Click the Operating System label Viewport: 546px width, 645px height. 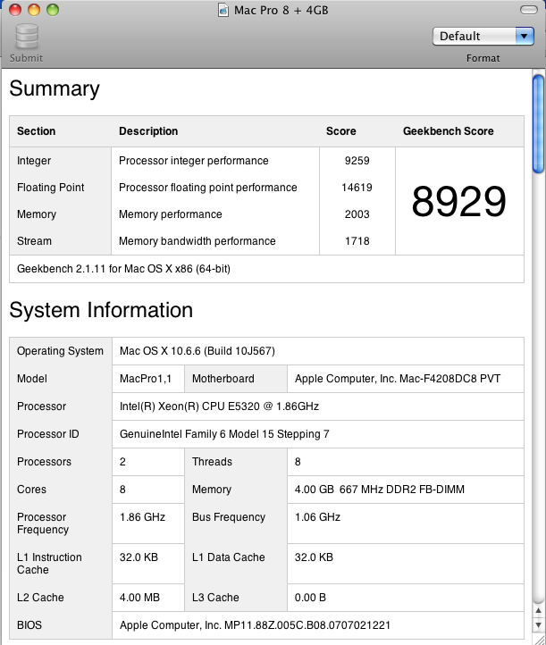(x=60, y=351)
